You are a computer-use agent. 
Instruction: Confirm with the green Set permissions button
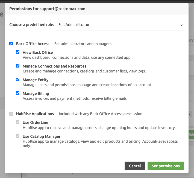tap(166, 166)
